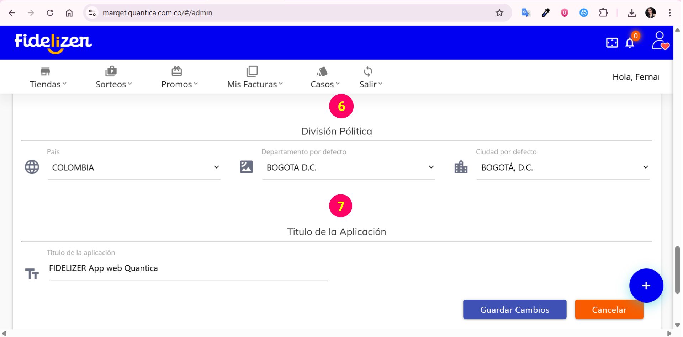This screenshot has height=337, width=683.
Task: Reload the page
Action: 50,13
